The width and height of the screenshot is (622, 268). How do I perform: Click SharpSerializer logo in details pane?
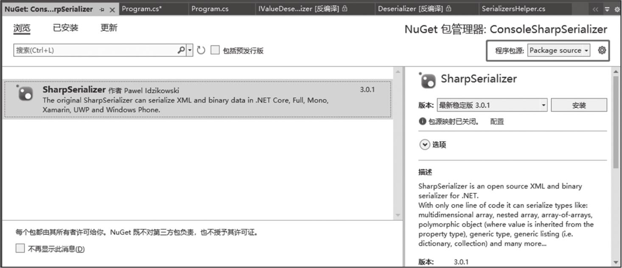[x=427, y=80]
